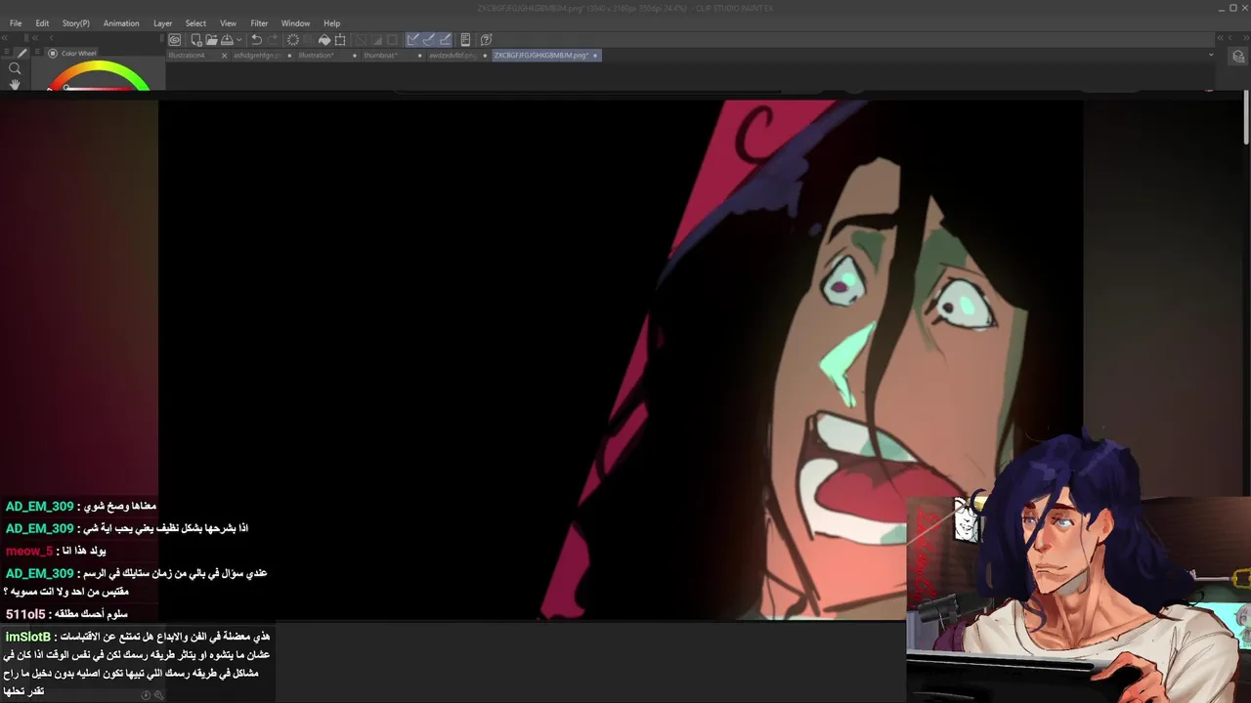
Task: Open the Material palette icon
Action: click(x=1237, y=56)
